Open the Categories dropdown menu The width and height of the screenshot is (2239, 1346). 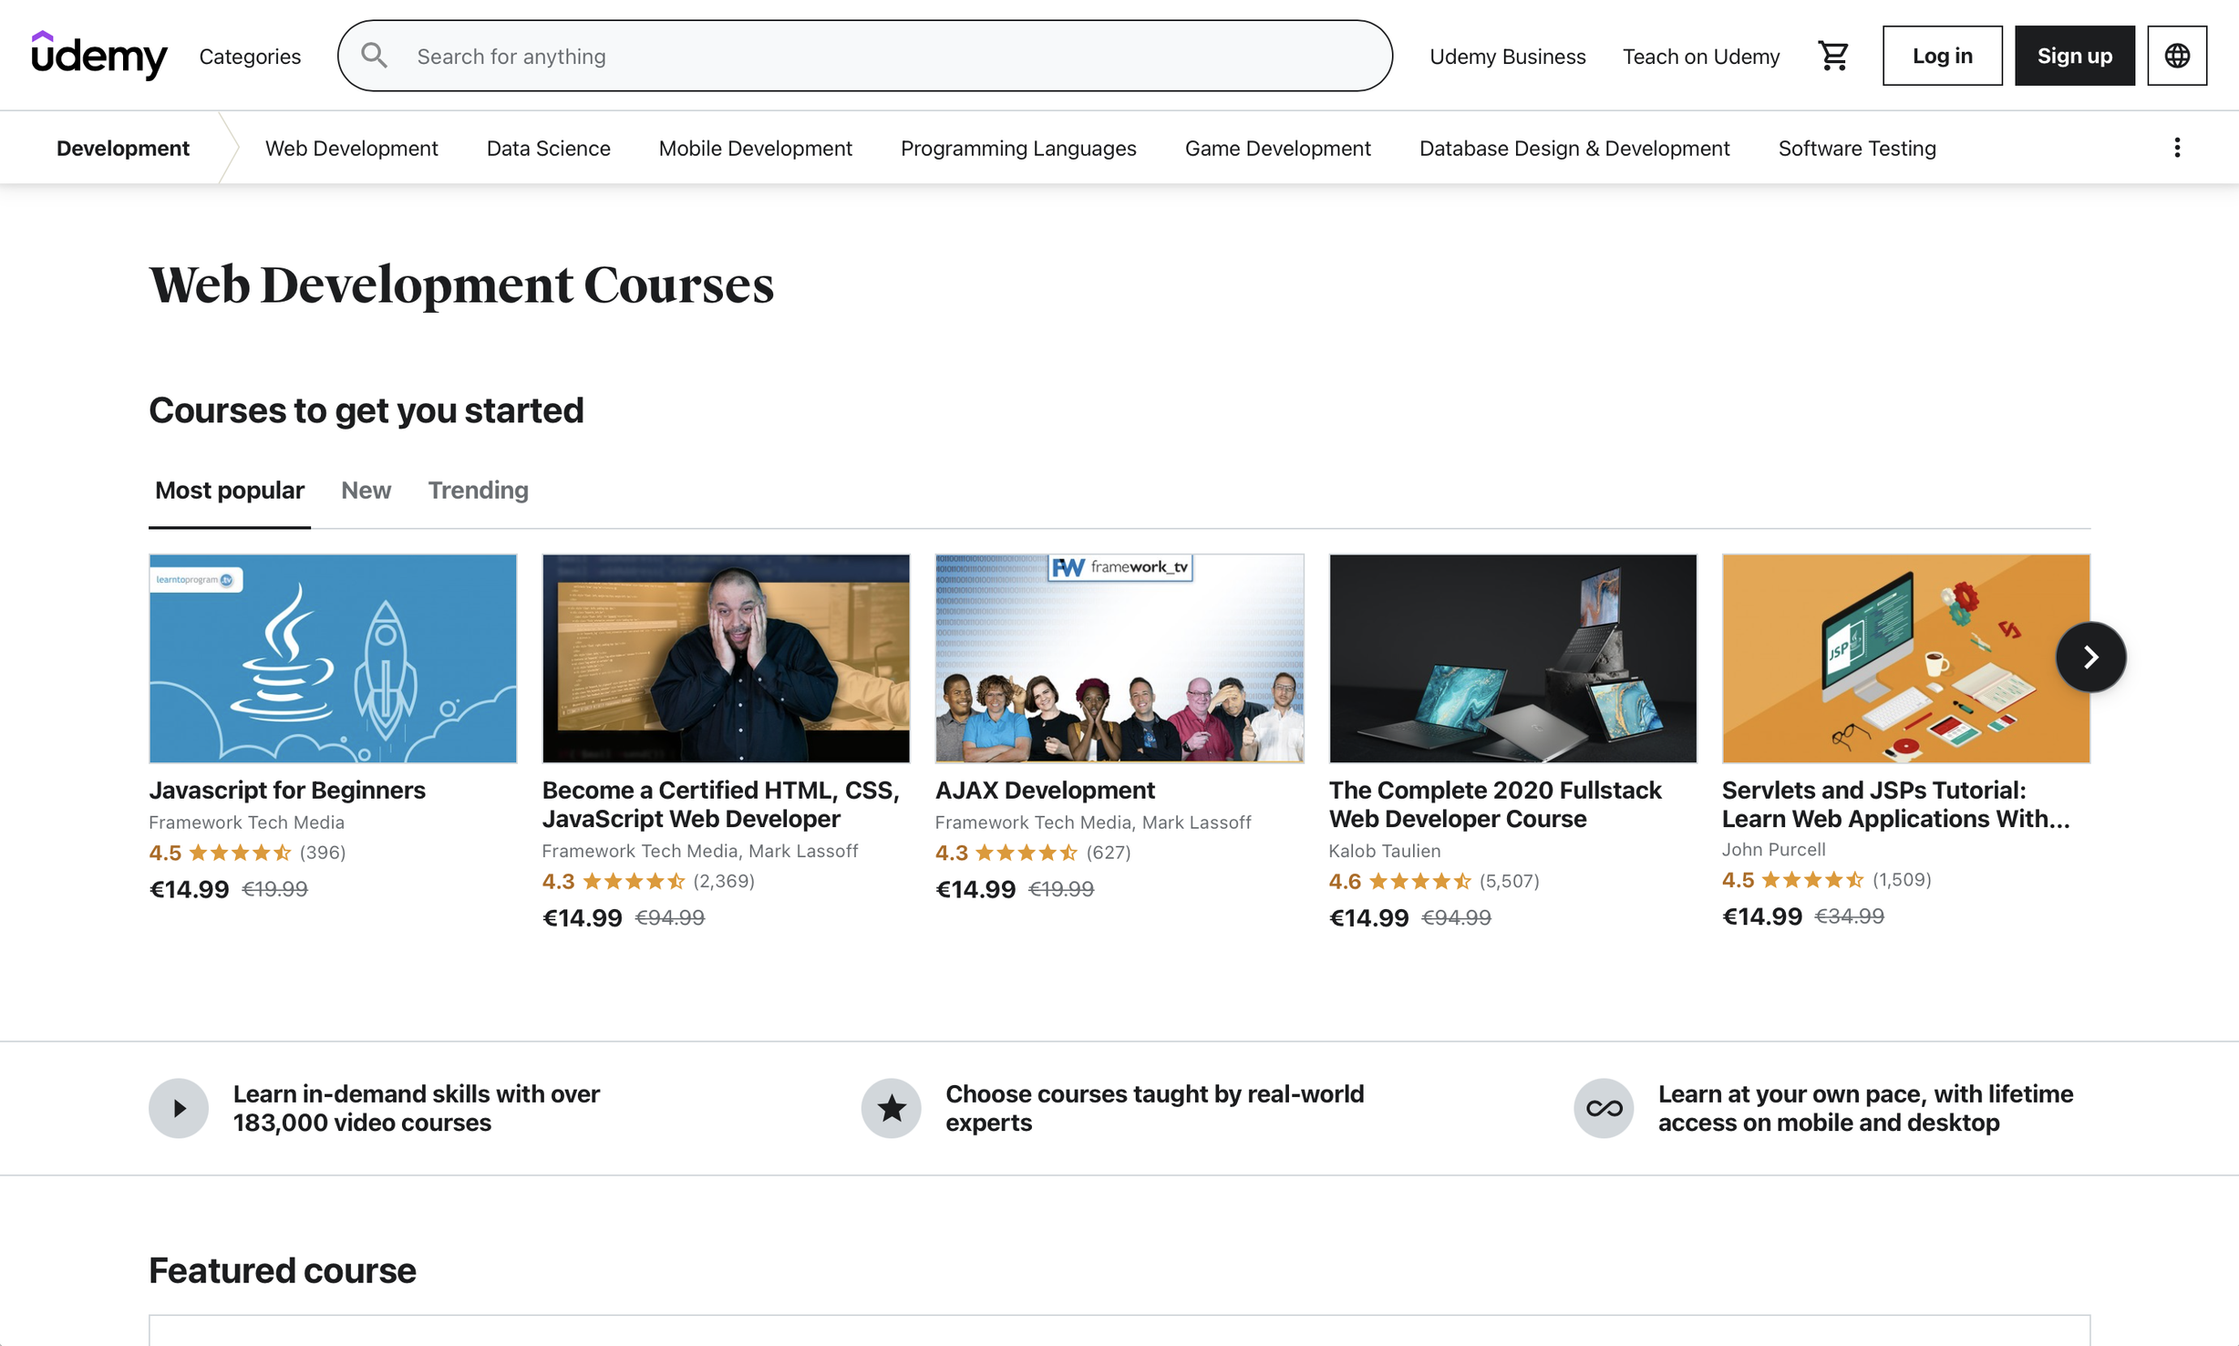pos(250,57)
